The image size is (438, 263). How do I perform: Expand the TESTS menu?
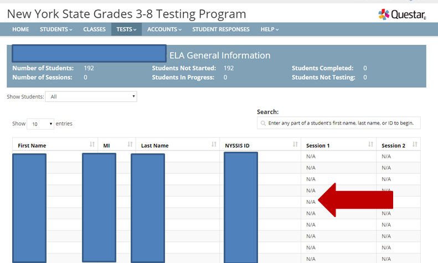point(126,29)
